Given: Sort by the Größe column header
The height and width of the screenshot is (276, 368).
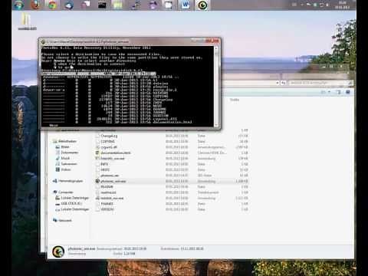Looking at the screenshot, I should pyautogui.click(x=235, y=100).
